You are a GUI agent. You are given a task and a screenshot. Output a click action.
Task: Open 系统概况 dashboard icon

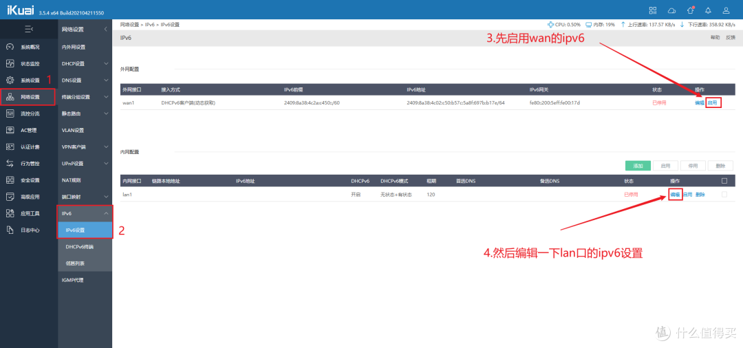pos(10,47)
